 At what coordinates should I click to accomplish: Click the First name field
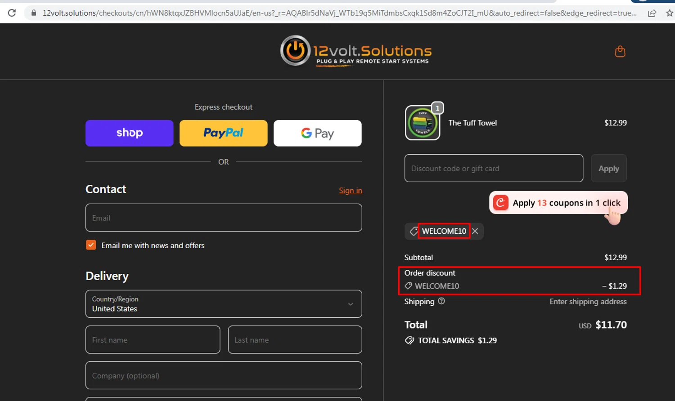[x=153, y=339]
